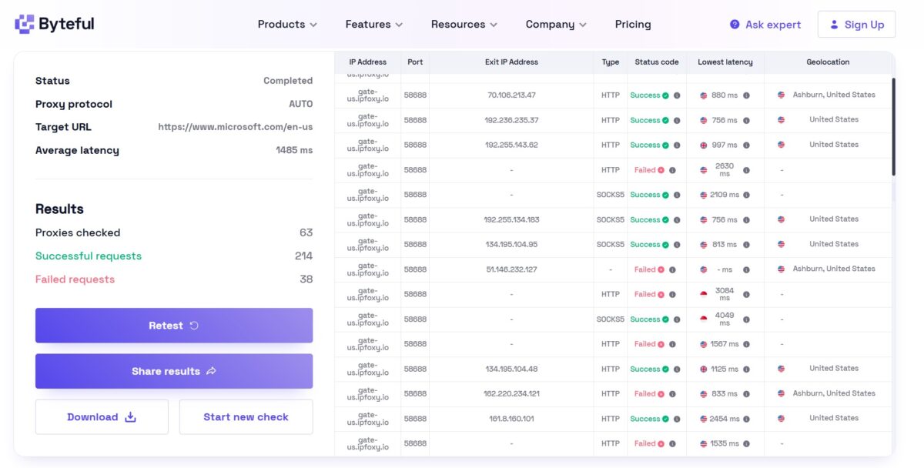Open status info icon in 134.195.104.48 row

tap(677, 369)
